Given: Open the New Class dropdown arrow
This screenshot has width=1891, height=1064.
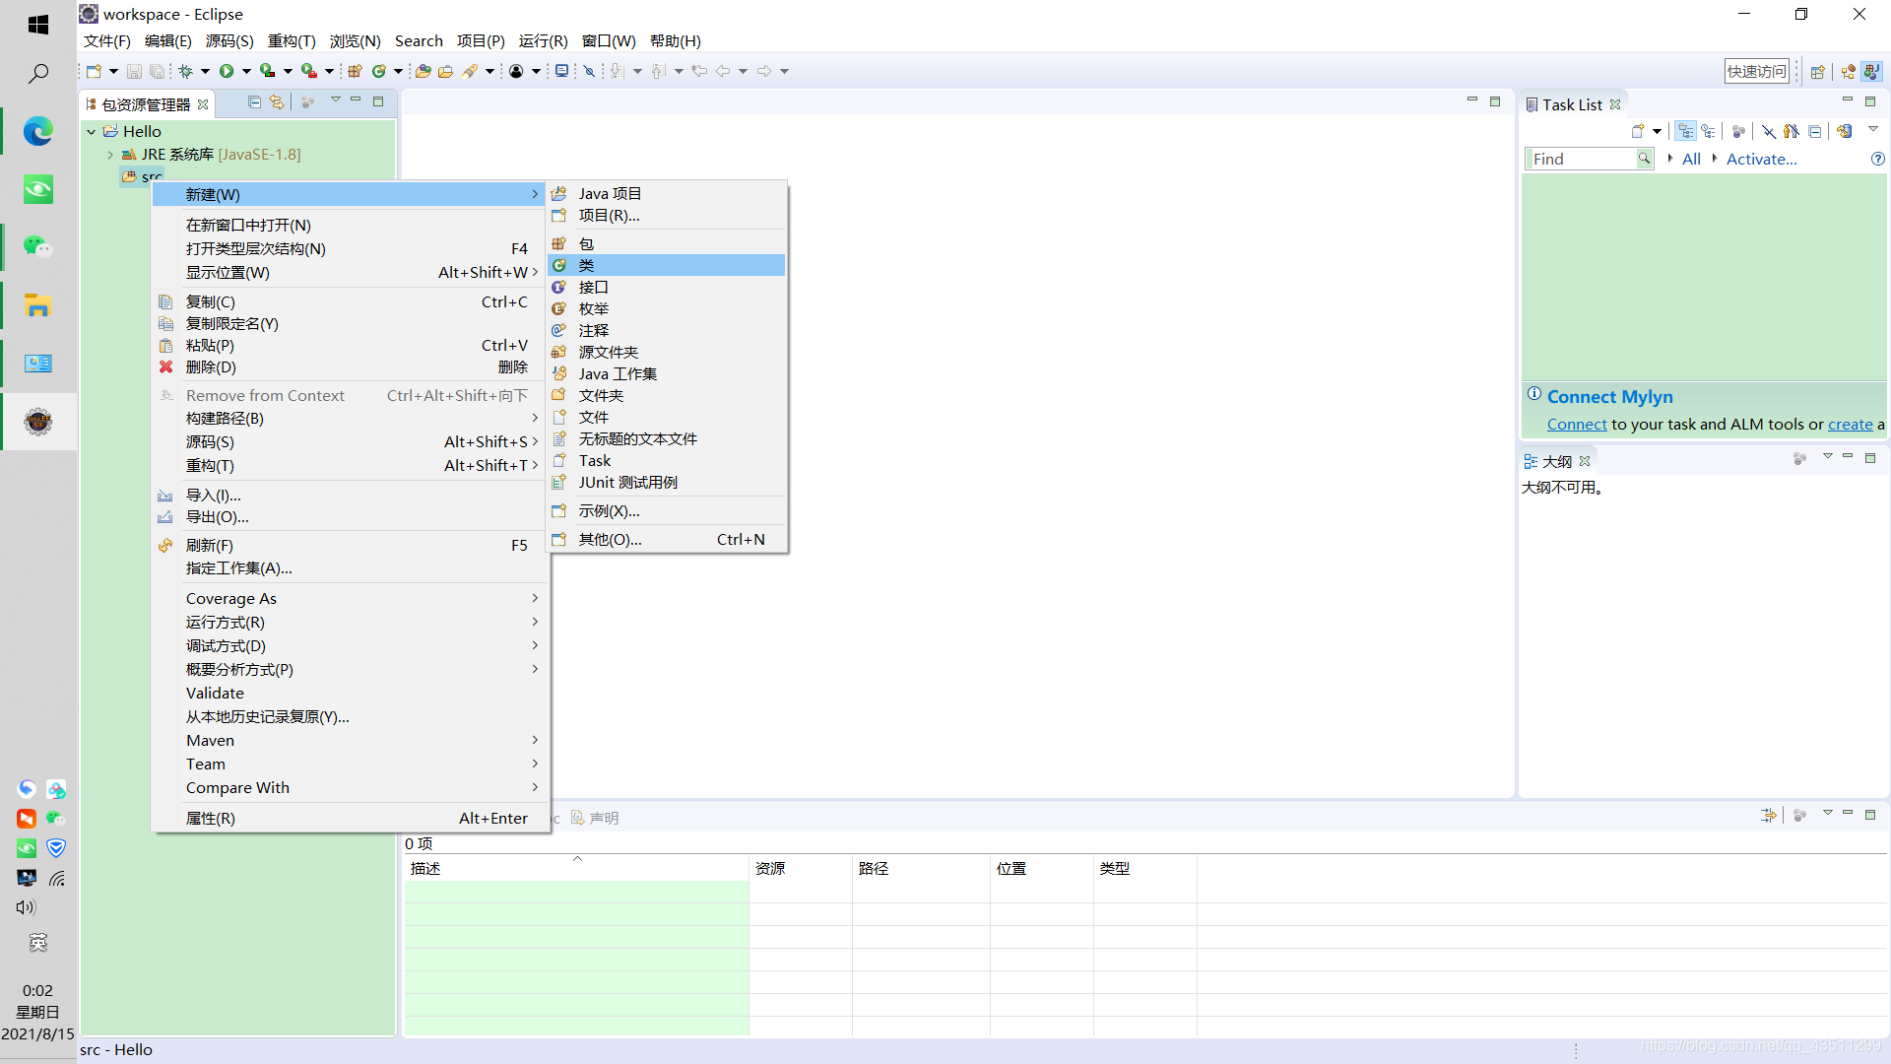Looking at the screenshot, I should [398, 71].
